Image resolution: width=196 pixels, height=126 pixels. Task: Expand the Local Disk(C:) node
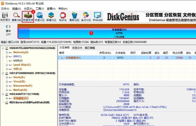coord(7,65)
